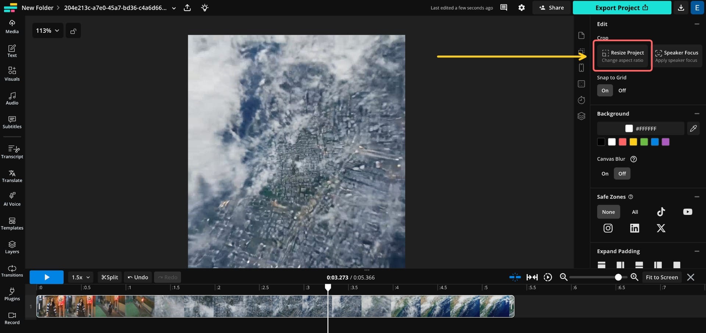Image resolution: width=706 pixels, height=333 pixels.
Task: Click the download icon beside Export Project
Action: [681, 8]
